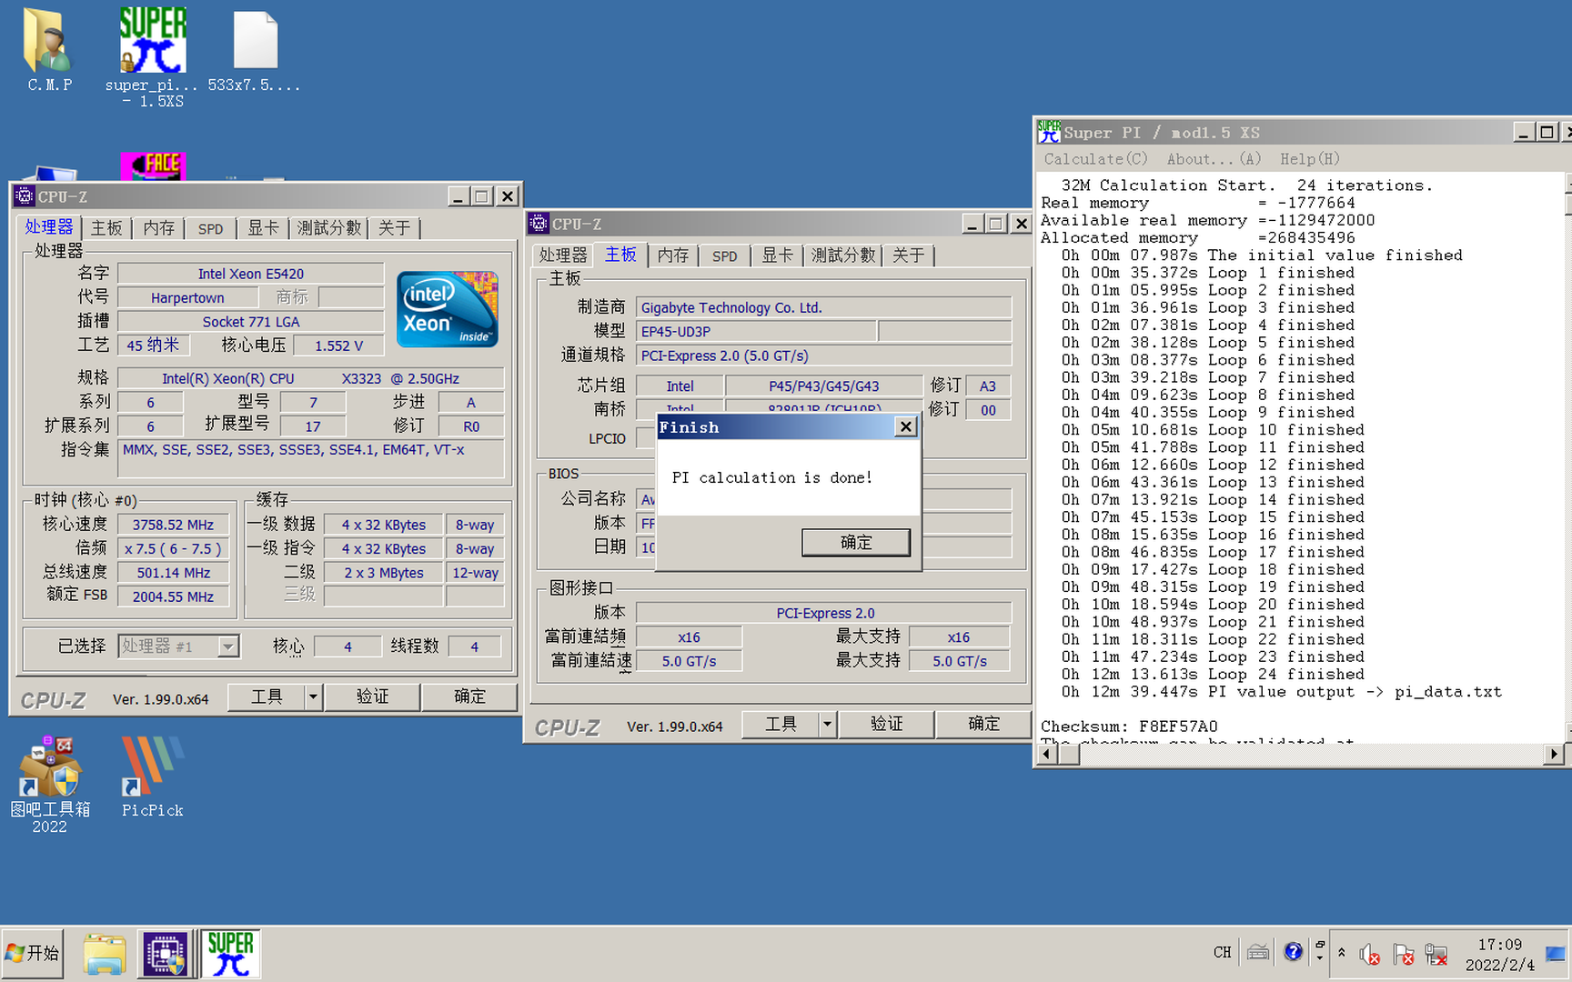
Task: Click the network disconnected tray icon
Action: tap(1436, 954)
